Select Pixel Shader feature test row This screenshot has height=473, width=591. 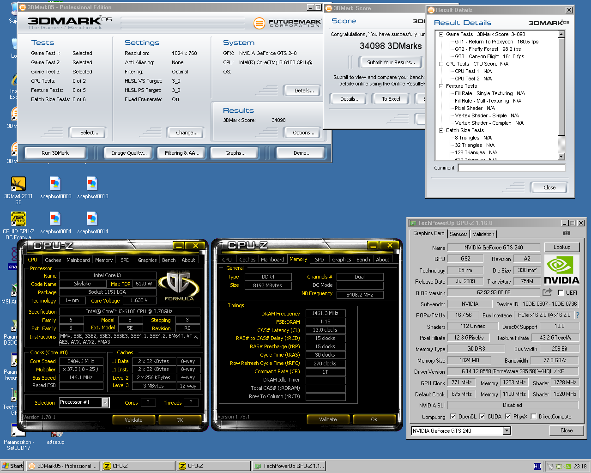click(x=475, y=108)
